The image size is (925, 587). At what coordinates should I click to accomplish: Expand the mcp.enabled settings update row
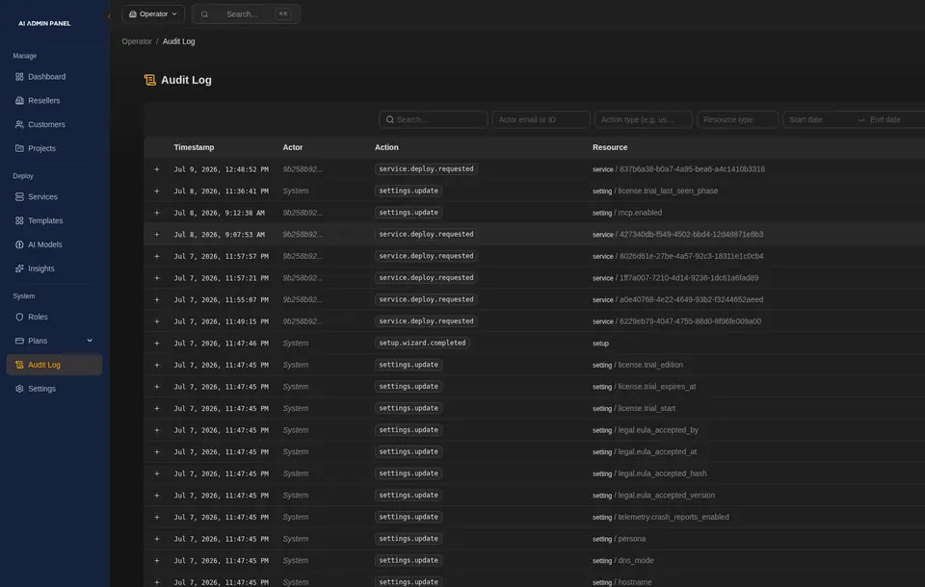pos(157,213)
